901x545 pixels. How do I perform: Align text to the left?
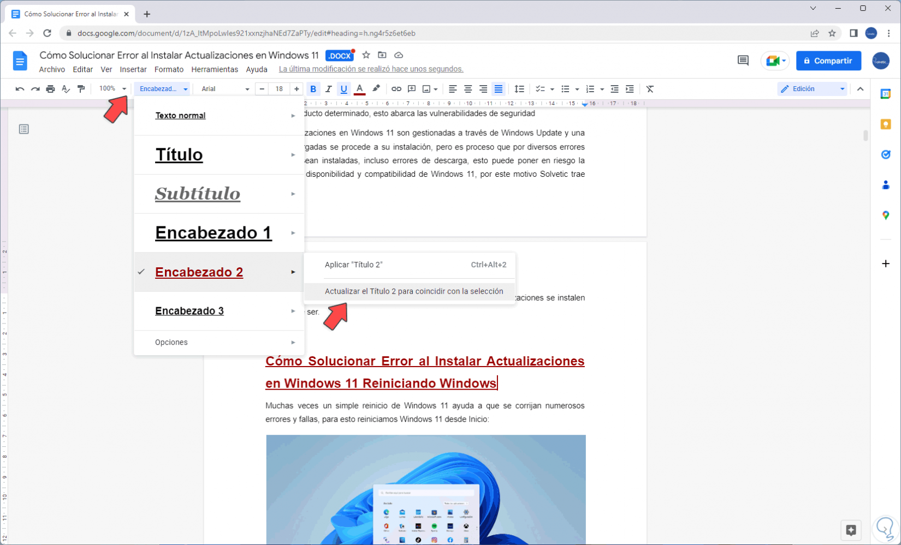pos(453,89)
